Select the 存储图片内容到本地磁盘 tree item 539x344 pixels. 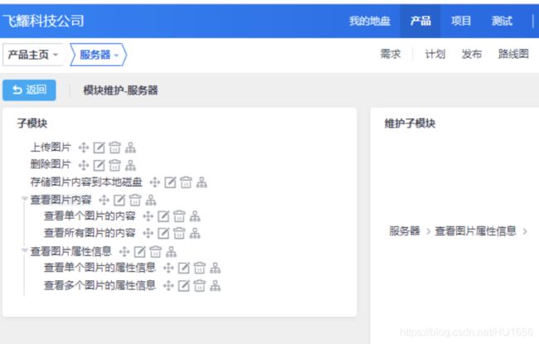pos(86,182)
